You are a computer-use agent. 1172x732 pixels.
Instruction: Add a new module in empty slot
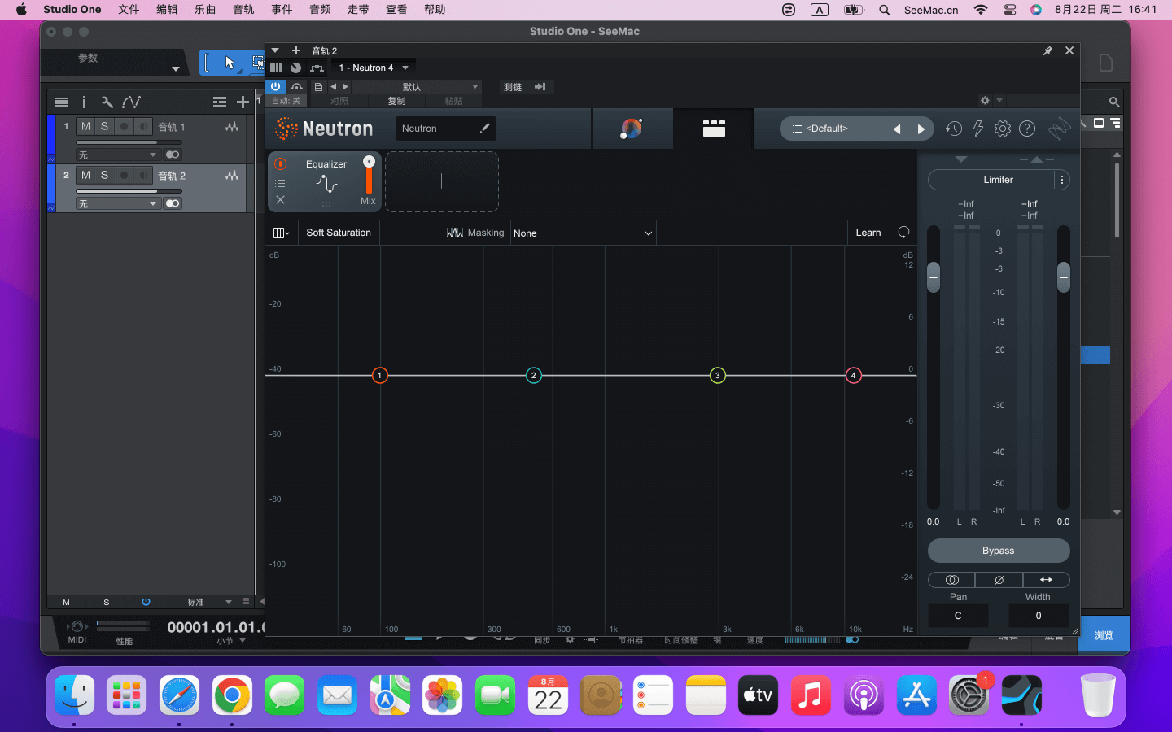(x=441, y=181)
